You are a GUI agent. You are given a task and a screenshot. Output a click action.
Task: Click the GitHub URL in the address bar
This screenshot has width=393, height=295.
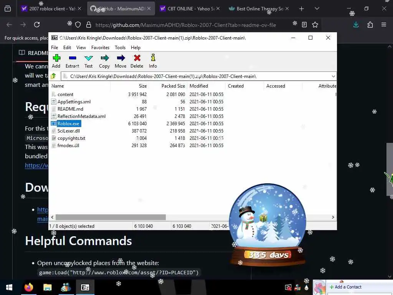[186, 25]
